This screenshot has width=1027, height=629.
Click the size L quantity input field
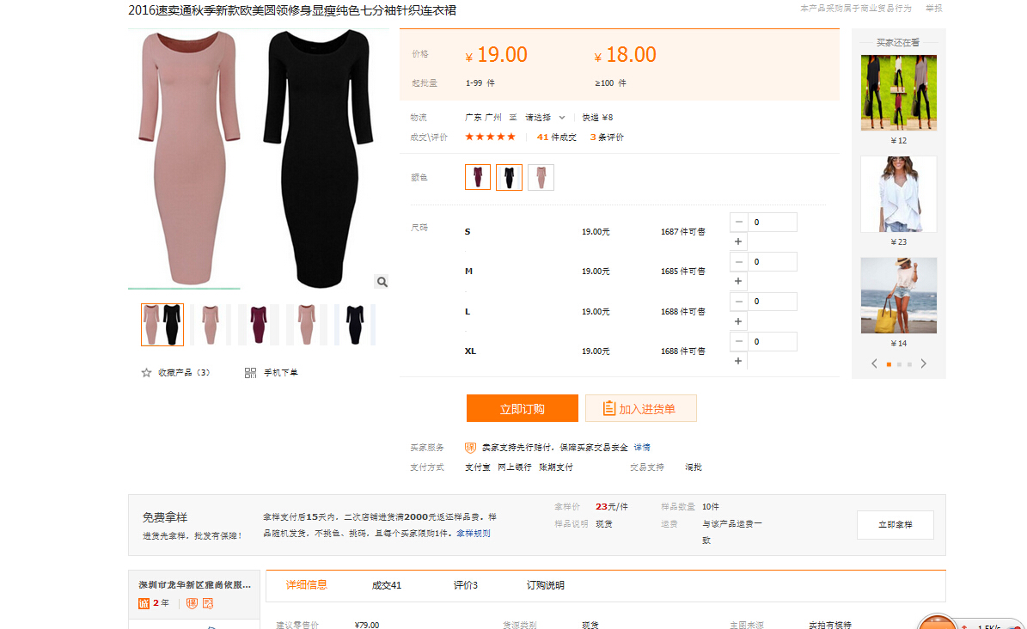(773, 302)
